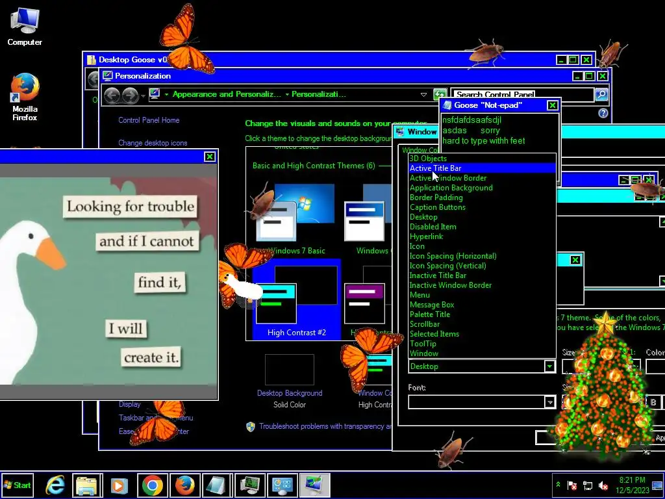Open Troubleshoot problems with transparency link
Image resolution: width=665 pixels, height=499 pixels.
pos(325,426)
